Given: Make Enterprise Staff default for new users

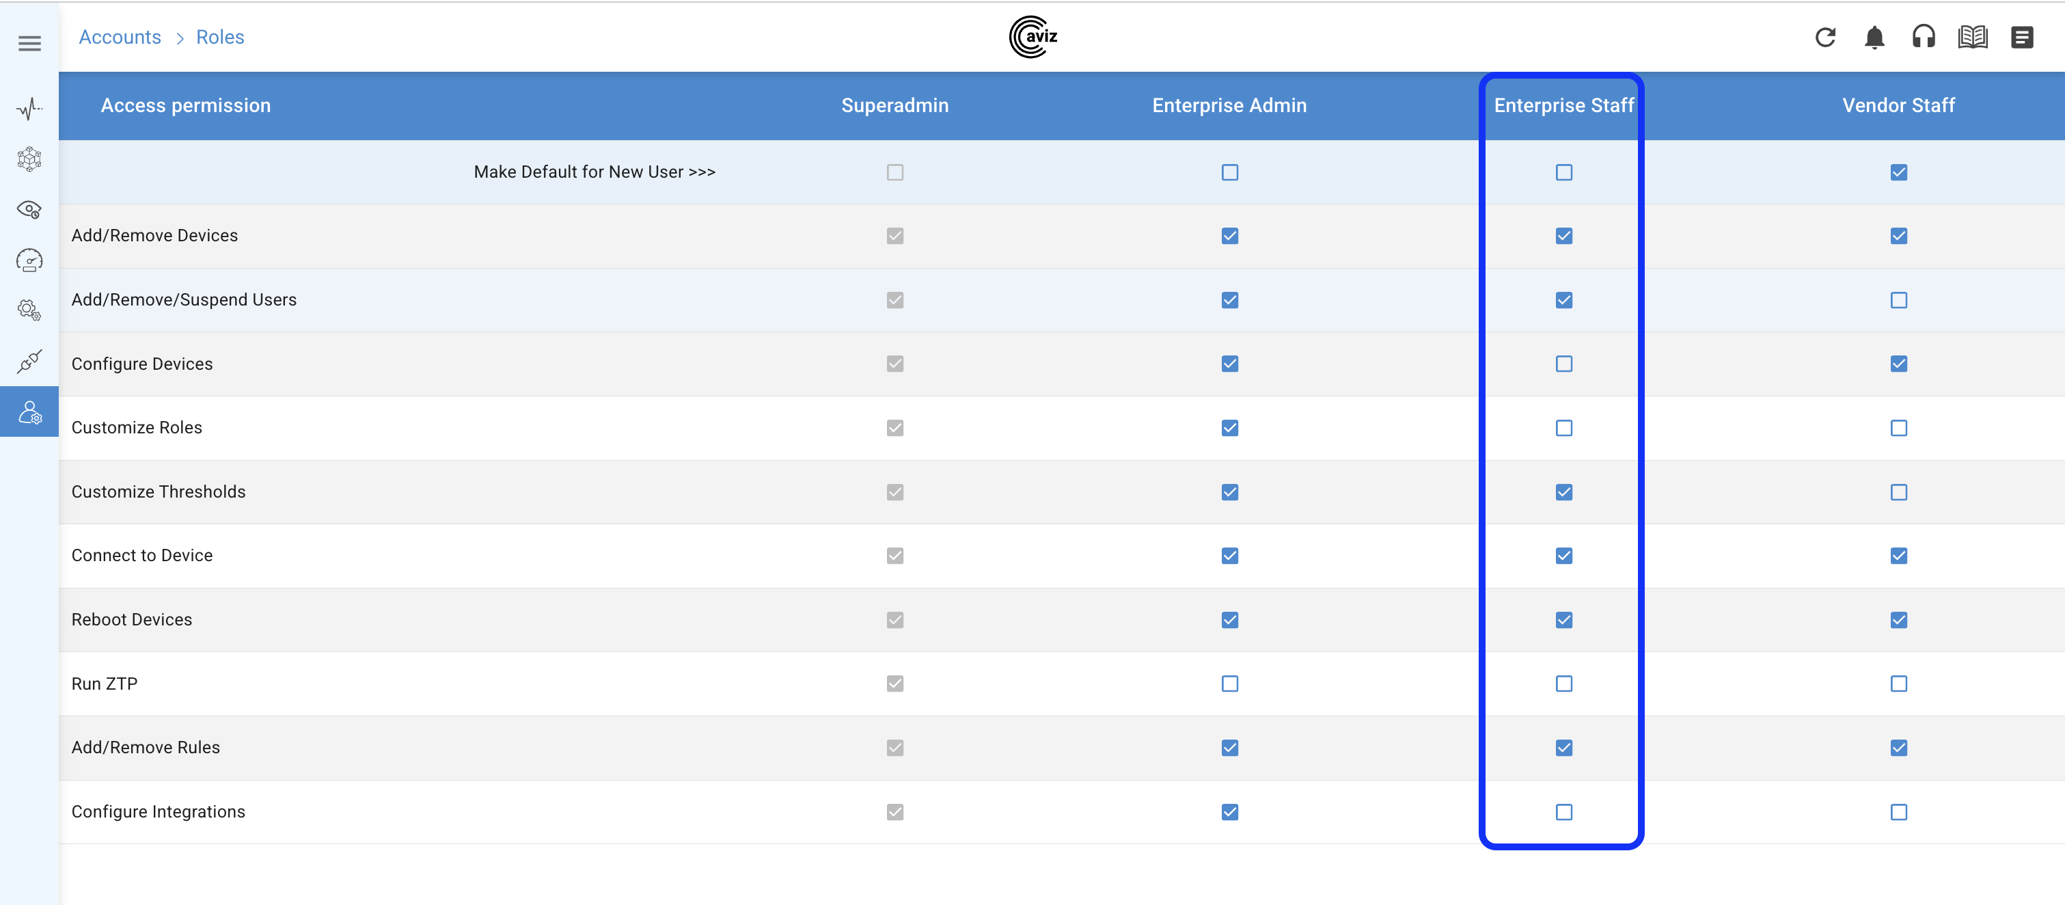Looking at the screenshot, I should tap(1563, 172).
